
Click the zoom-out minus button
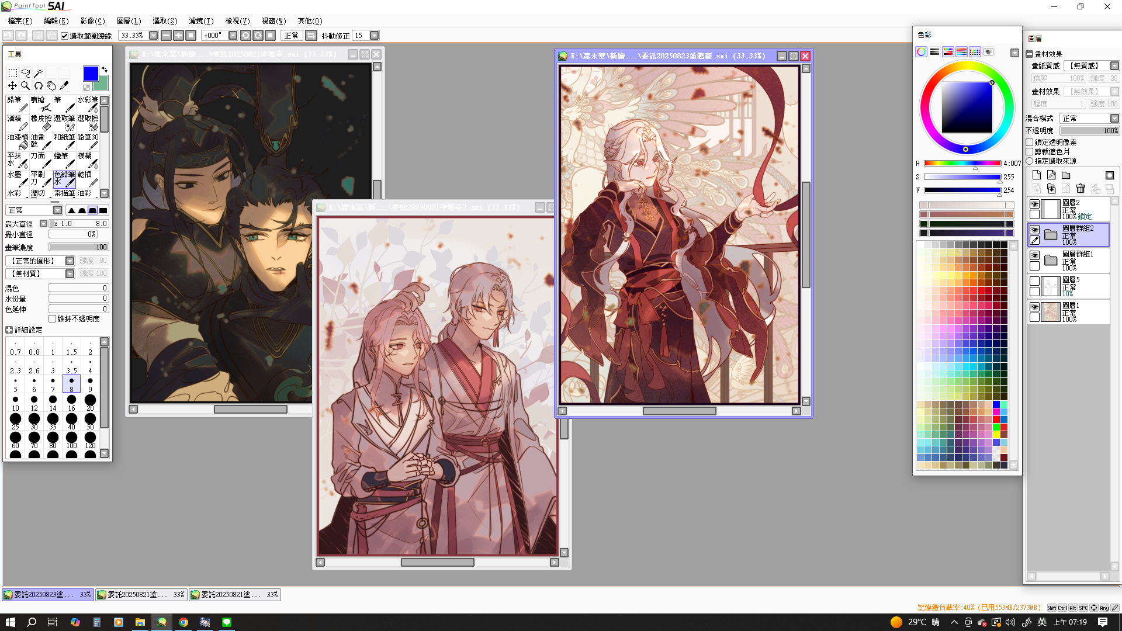[166, 36]
